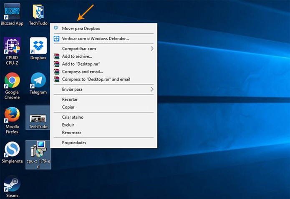Expand the Enviar para arrow
The image size is (290, 199).
pyautogui.click(x=152, y=89)
